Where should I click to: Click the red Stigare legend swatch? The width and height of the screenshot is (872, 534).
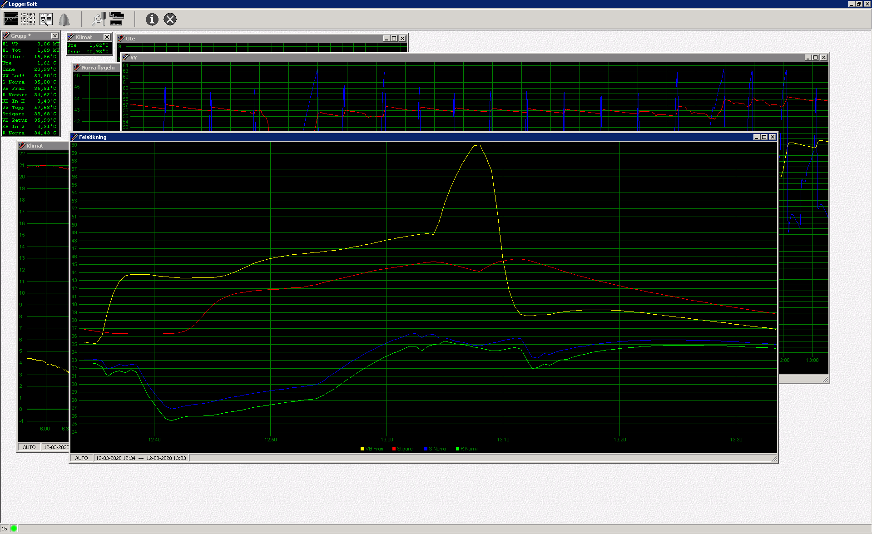[x=394, y=449]
